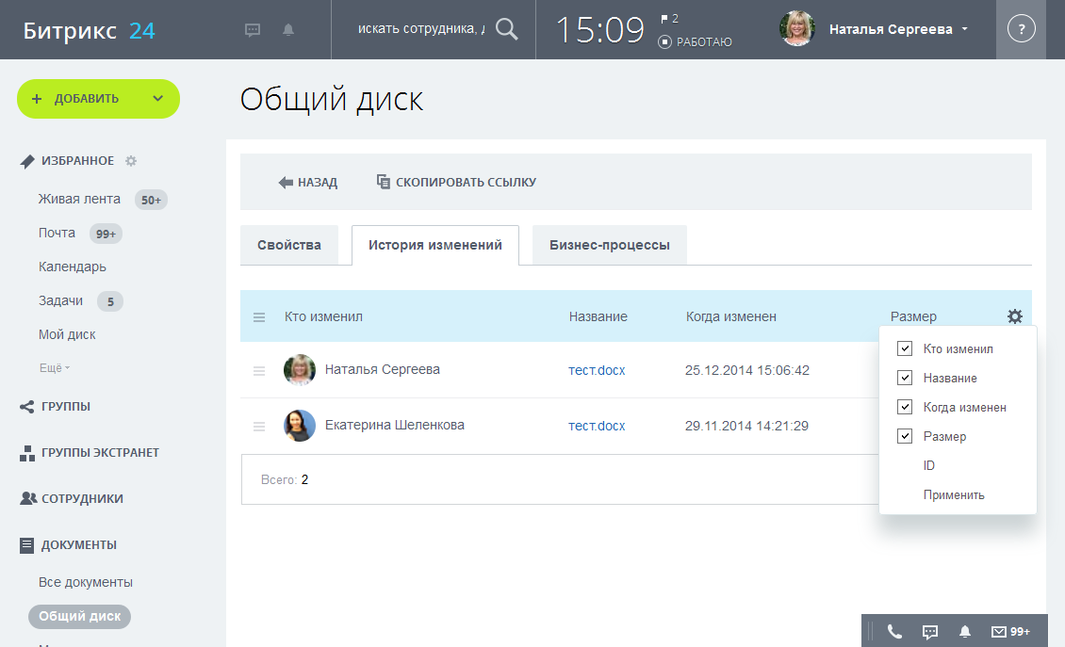The image size is (1065, 647).
Task: Click the phone icon in bottom bar
Action: [x=894, y=632]
